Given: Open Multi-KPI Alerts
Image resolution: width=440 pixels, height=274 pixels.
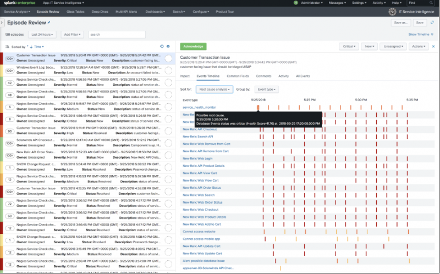Looking at the screenshot, I should click(x=127, y=12).
